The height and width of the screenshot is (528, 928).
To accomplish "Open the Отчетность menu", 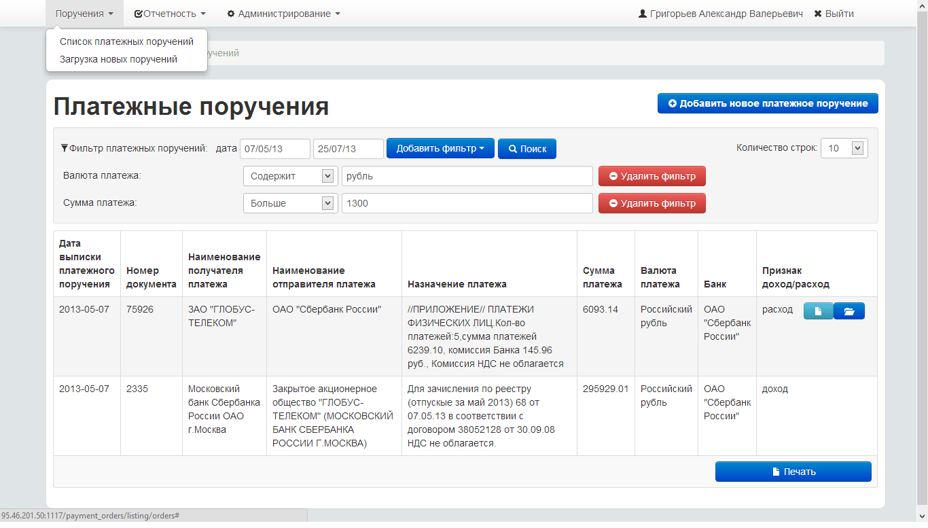I will tap(170, 14).
